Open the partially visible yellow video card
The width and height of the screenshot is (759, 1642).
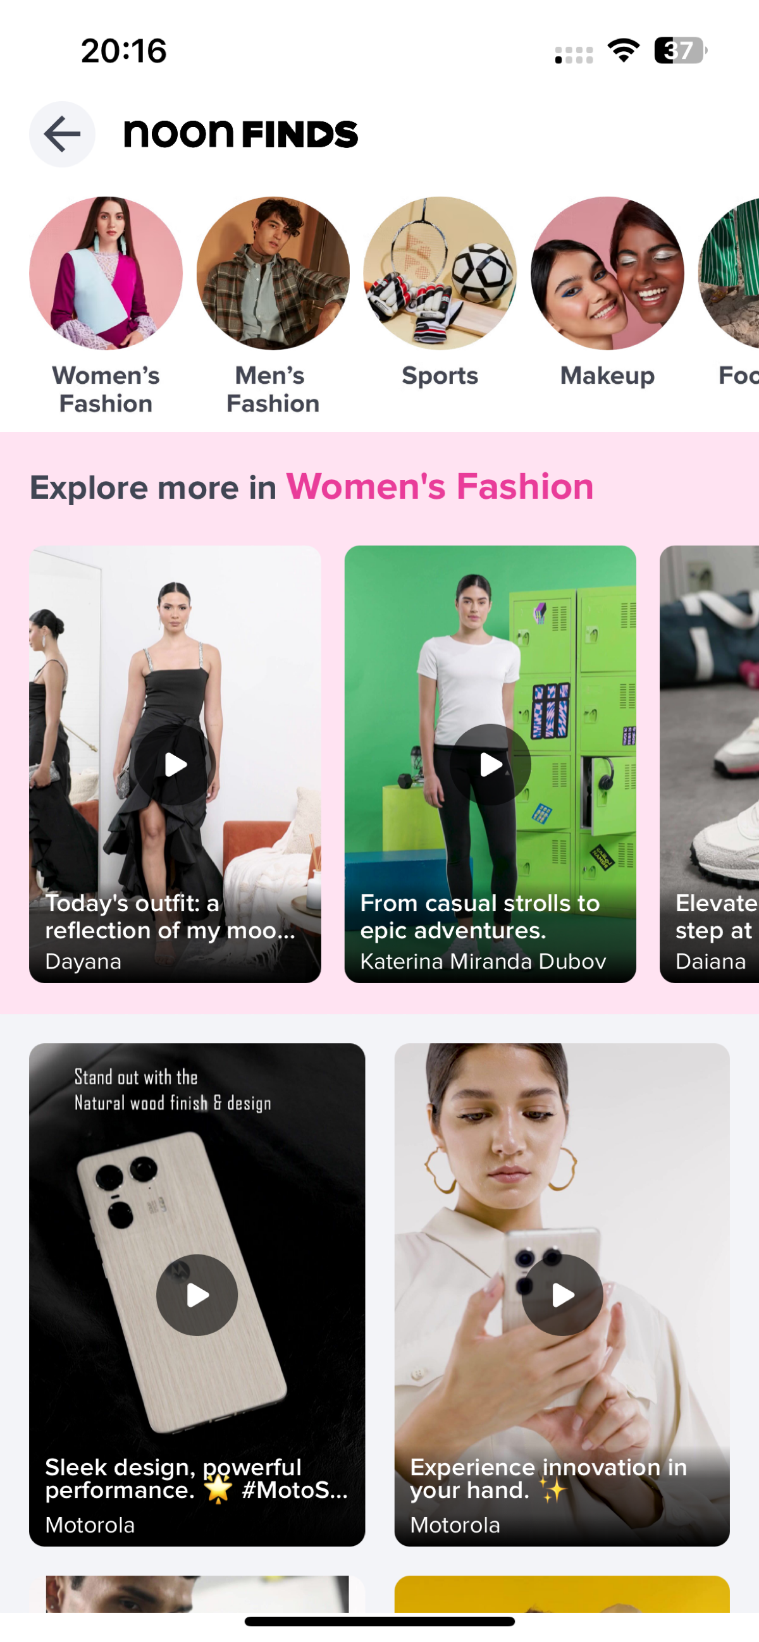pyautogui.click(x=562, y=1594)
